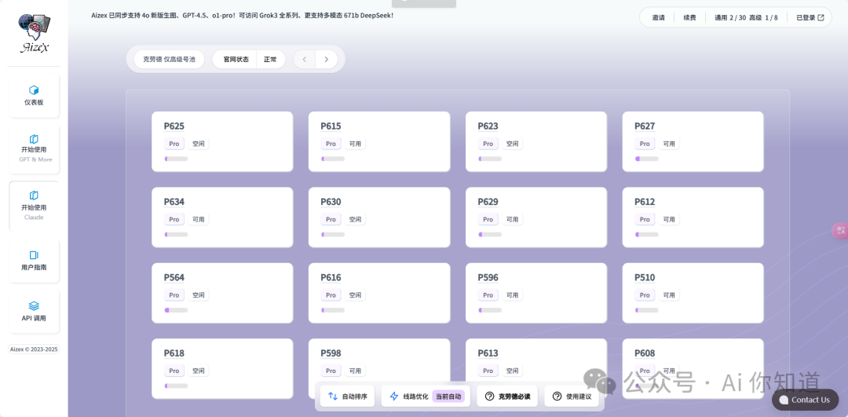Open the 使用建议 usage tips button

pyautogui.click(x=572, y=397)
